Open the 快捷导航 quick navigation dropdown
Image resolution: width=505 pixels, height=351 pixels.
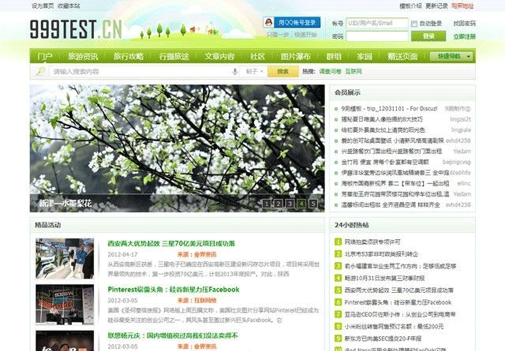[451, 57]
